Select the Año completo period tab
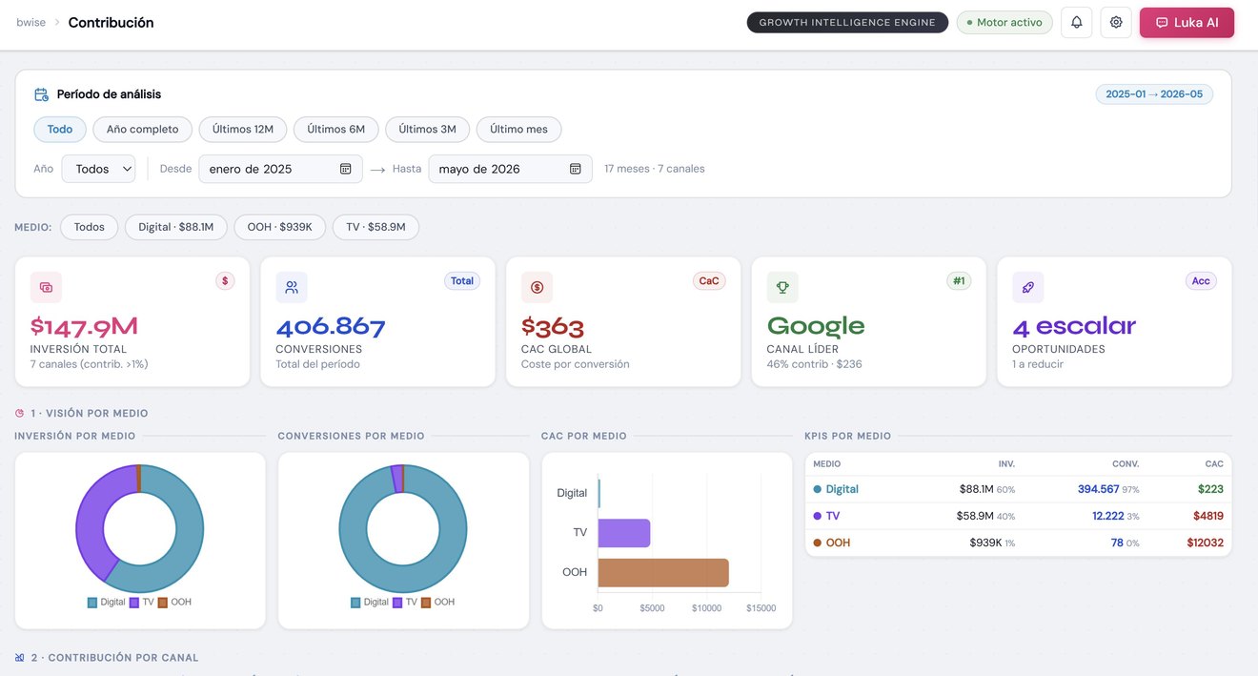The width and height of the screenshot is (1258, 676). tap(142, 130)
